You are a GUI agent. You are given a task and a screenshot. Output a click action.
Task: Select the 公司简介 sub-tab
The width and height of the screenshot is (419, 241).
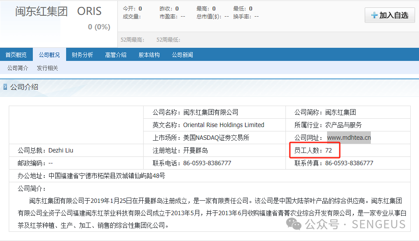coord(18,68)
